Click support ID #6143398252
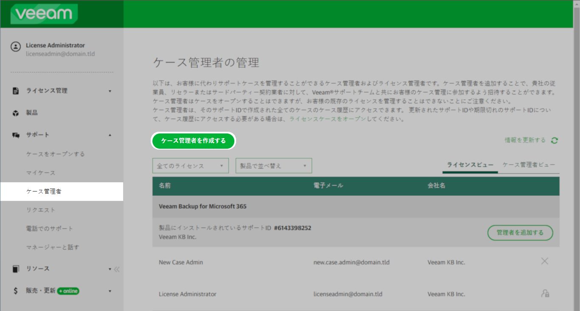580x311 pixels. click(x=293, y=228)
